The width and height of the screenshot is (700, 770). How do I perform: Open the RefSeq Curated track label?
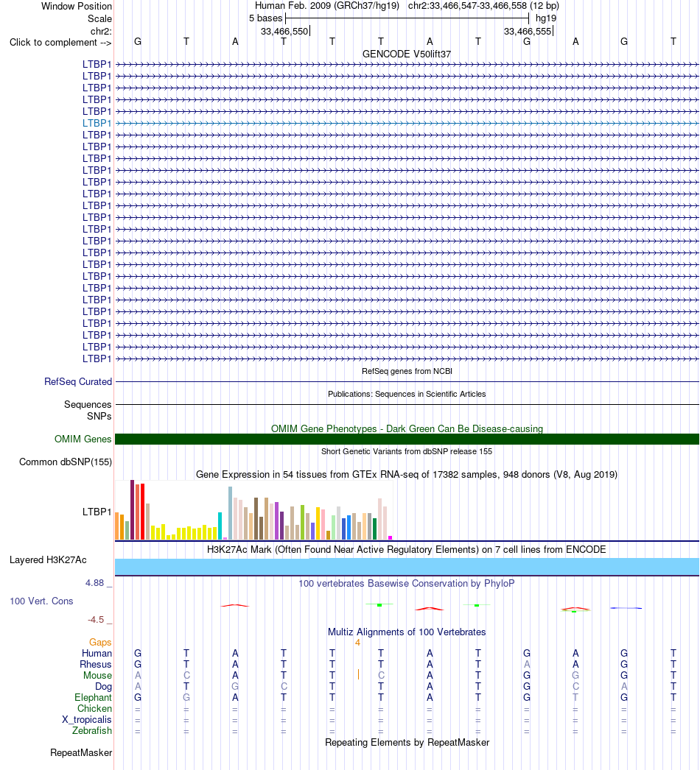pyautogui.click(x=78, y=381)
